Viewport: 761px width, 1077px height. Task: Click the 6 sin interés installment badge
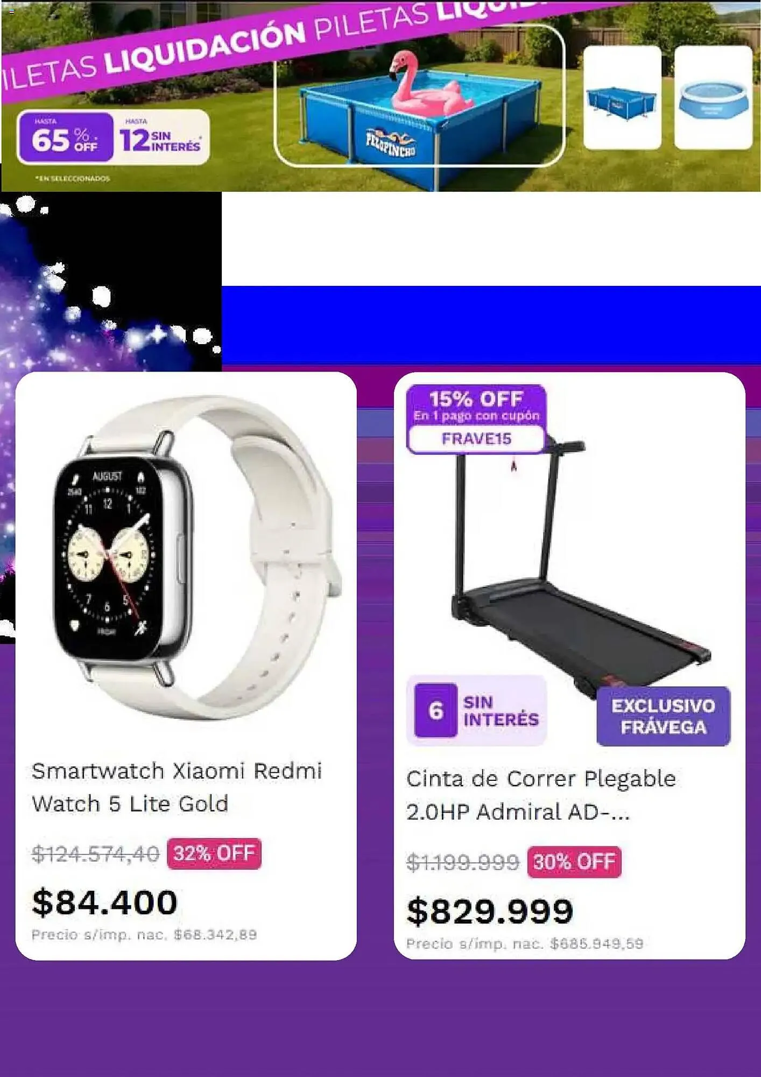[x=476, y=710]
